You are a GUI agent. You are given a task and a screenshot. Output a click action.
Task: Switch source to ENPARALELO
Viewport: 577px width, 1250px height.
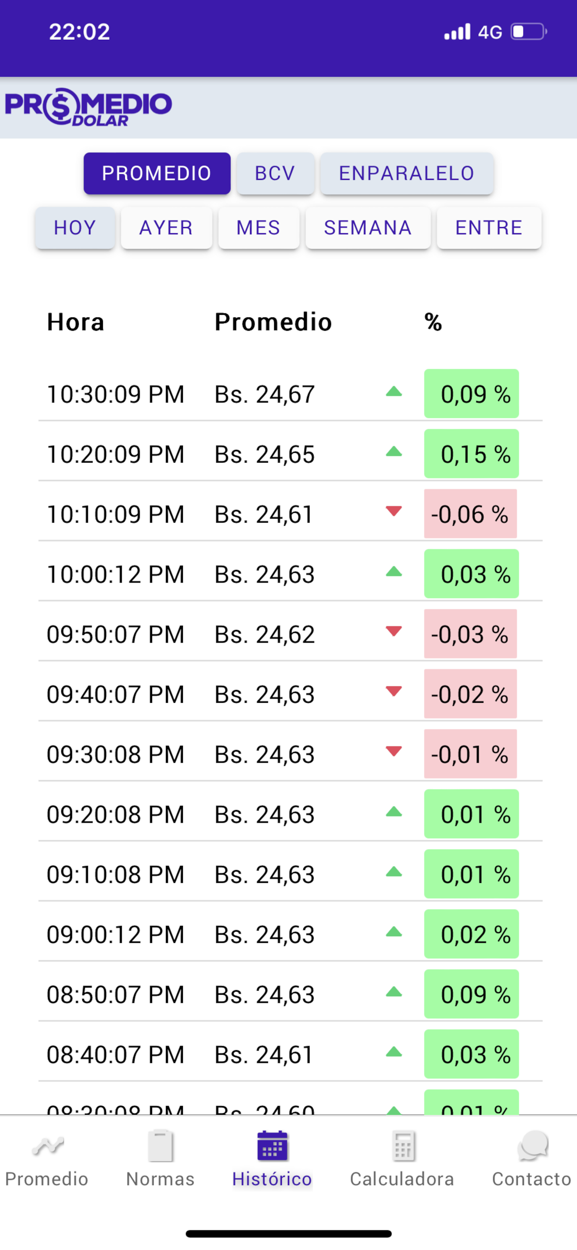(x=407, y=173)
